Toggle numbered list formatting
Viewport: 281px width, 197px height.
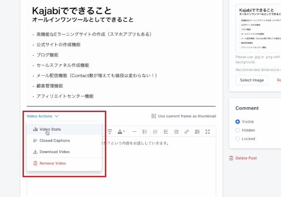coord(155,132)
